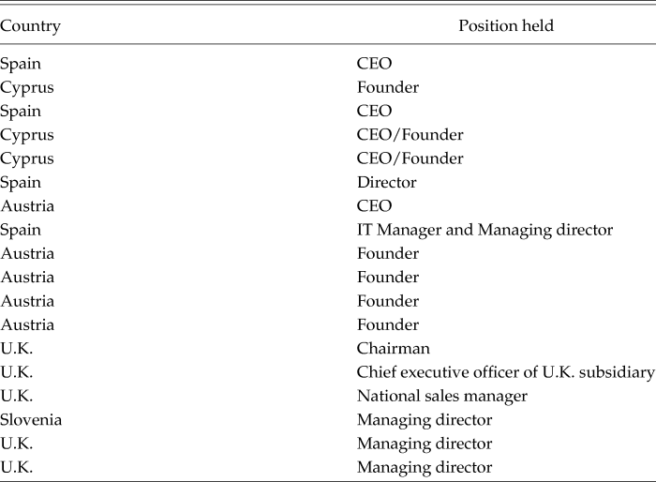The image size is (656, 482).
Task: Select the CEO cell in the first table row
Action: pos(374,64)
